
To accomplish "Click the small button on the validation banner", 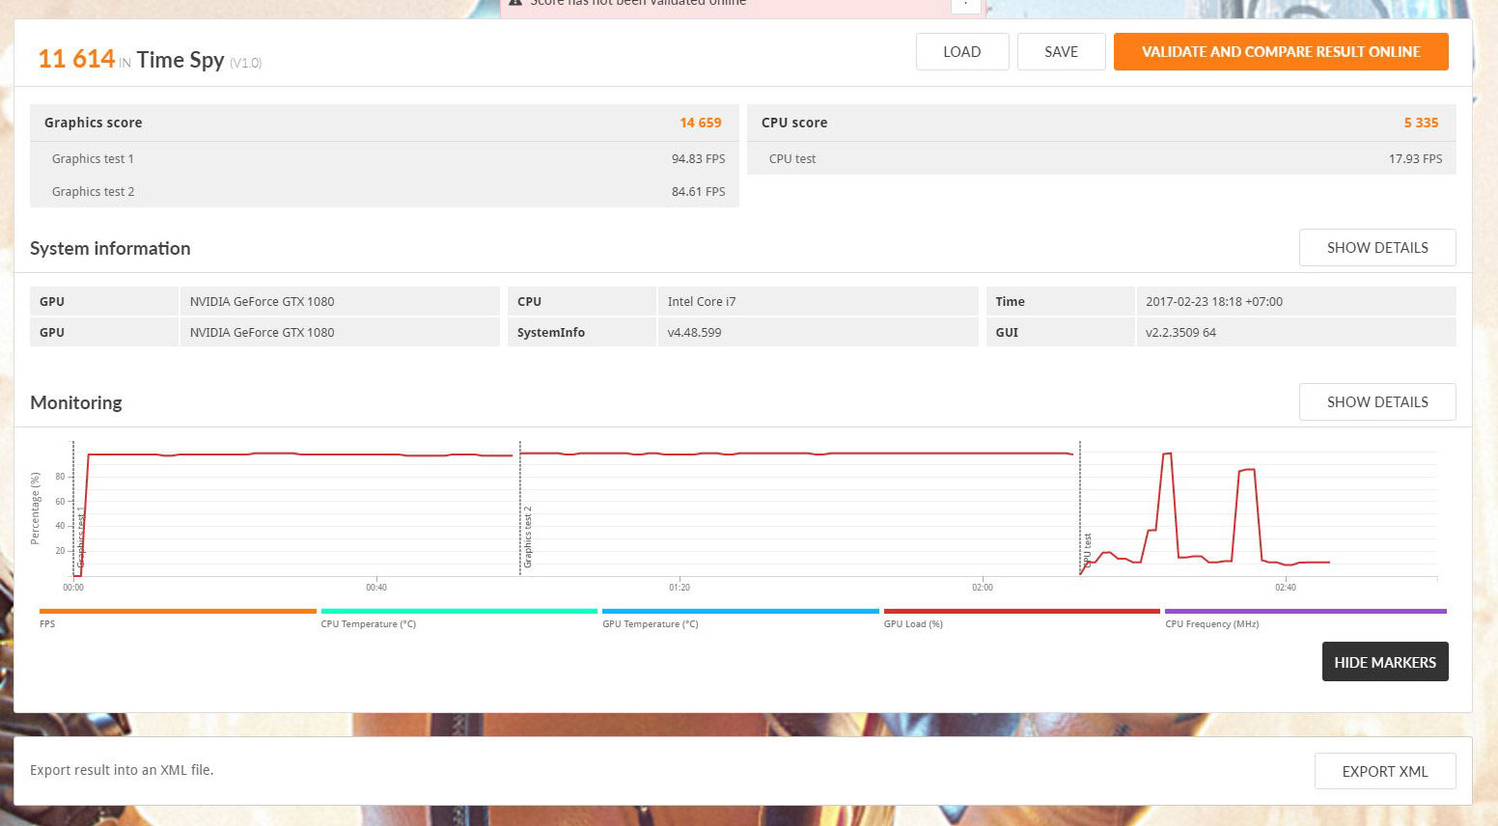I will 965,5.
